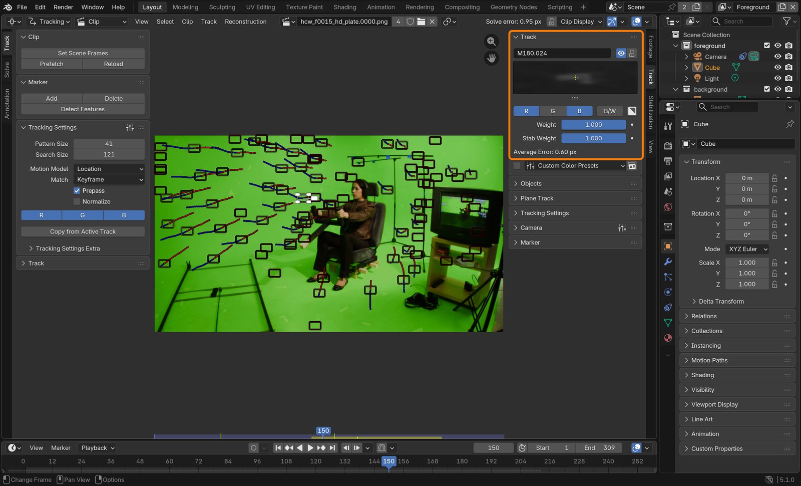Jump to the last frame endpoint
Viewport: 801px width, 486px height.
click(332, 448)
